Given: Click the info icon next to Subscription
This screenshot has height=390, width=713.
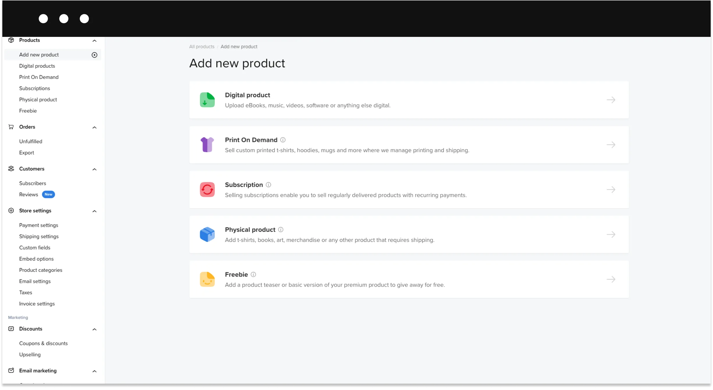Looking at the screenshot, I should pos(269,185).
